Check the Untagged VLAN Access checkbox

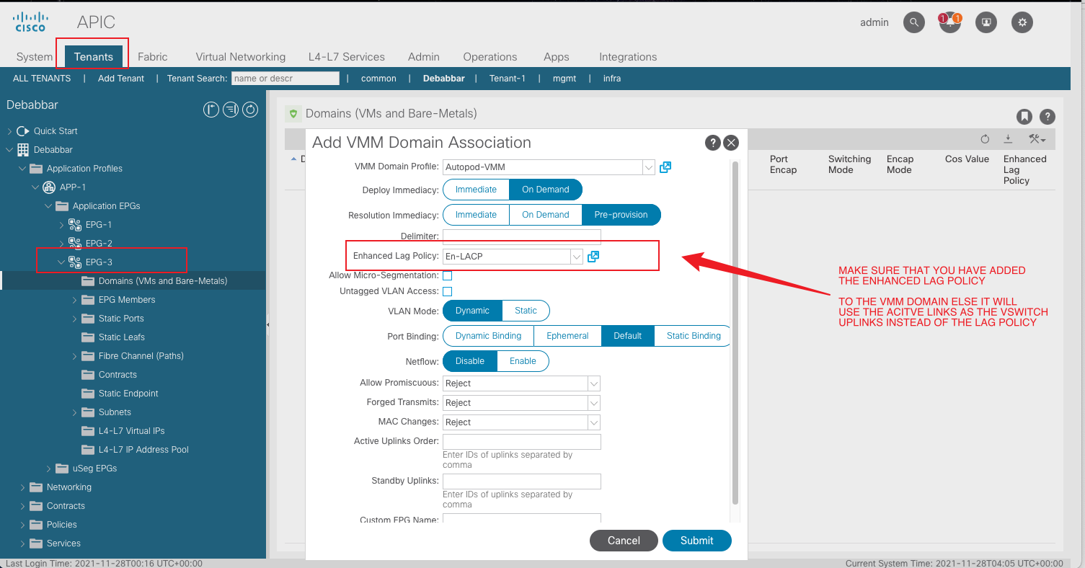click(x=447, y=291)
